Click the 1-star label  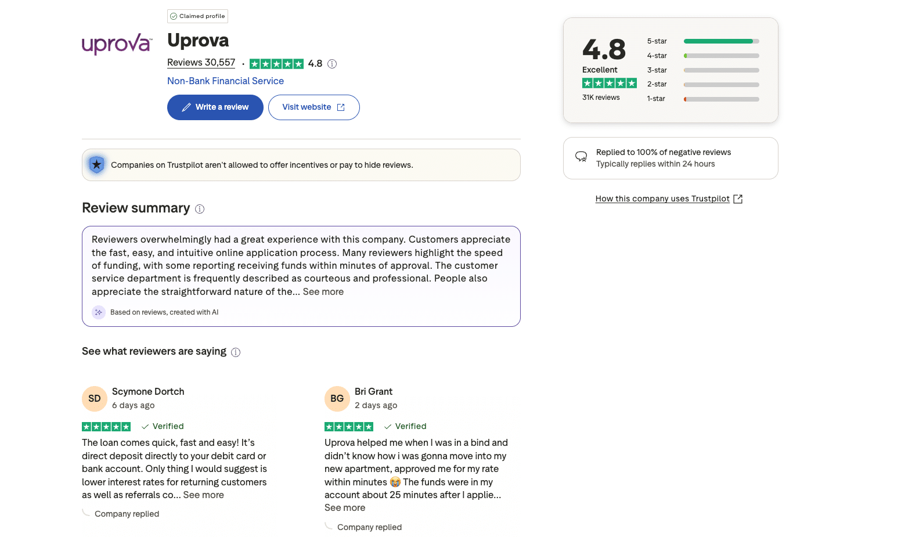[656, 99]
